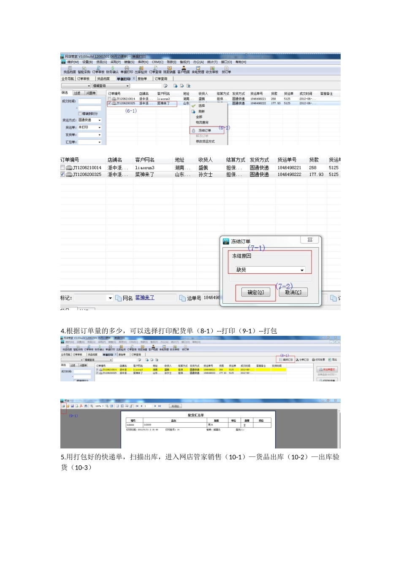Click 成交时间 start date field, first screenshot

[x=90, y=101]
